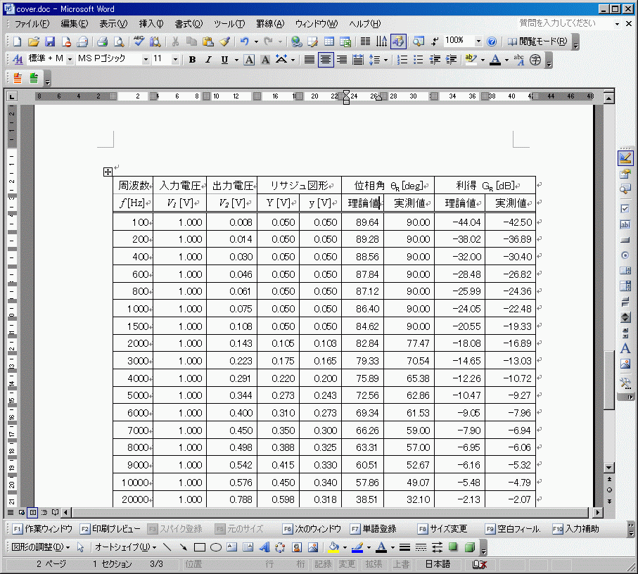The height and width of the screenshot is (574, 638).
Task: Click the table move handle above the table
Action: (x=108, y=171)
